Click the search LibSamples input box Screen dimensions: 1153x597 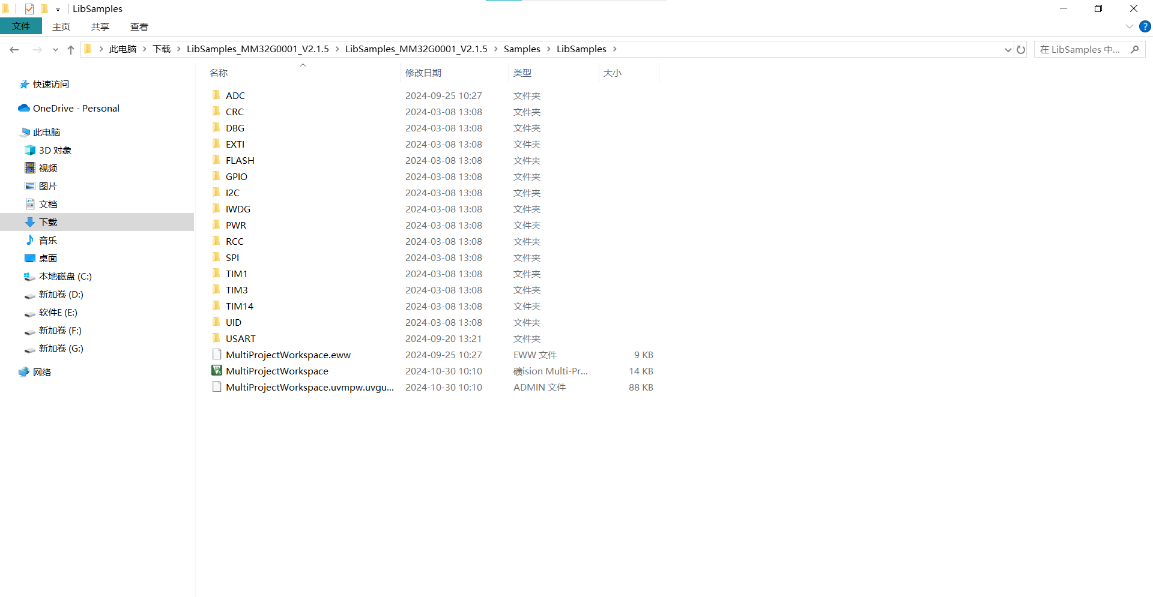1081,50
